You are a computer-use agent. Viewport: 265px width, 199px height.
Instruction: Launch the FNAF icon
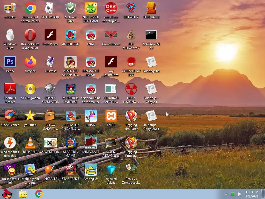pyautogui.click(x=91, y=35)
